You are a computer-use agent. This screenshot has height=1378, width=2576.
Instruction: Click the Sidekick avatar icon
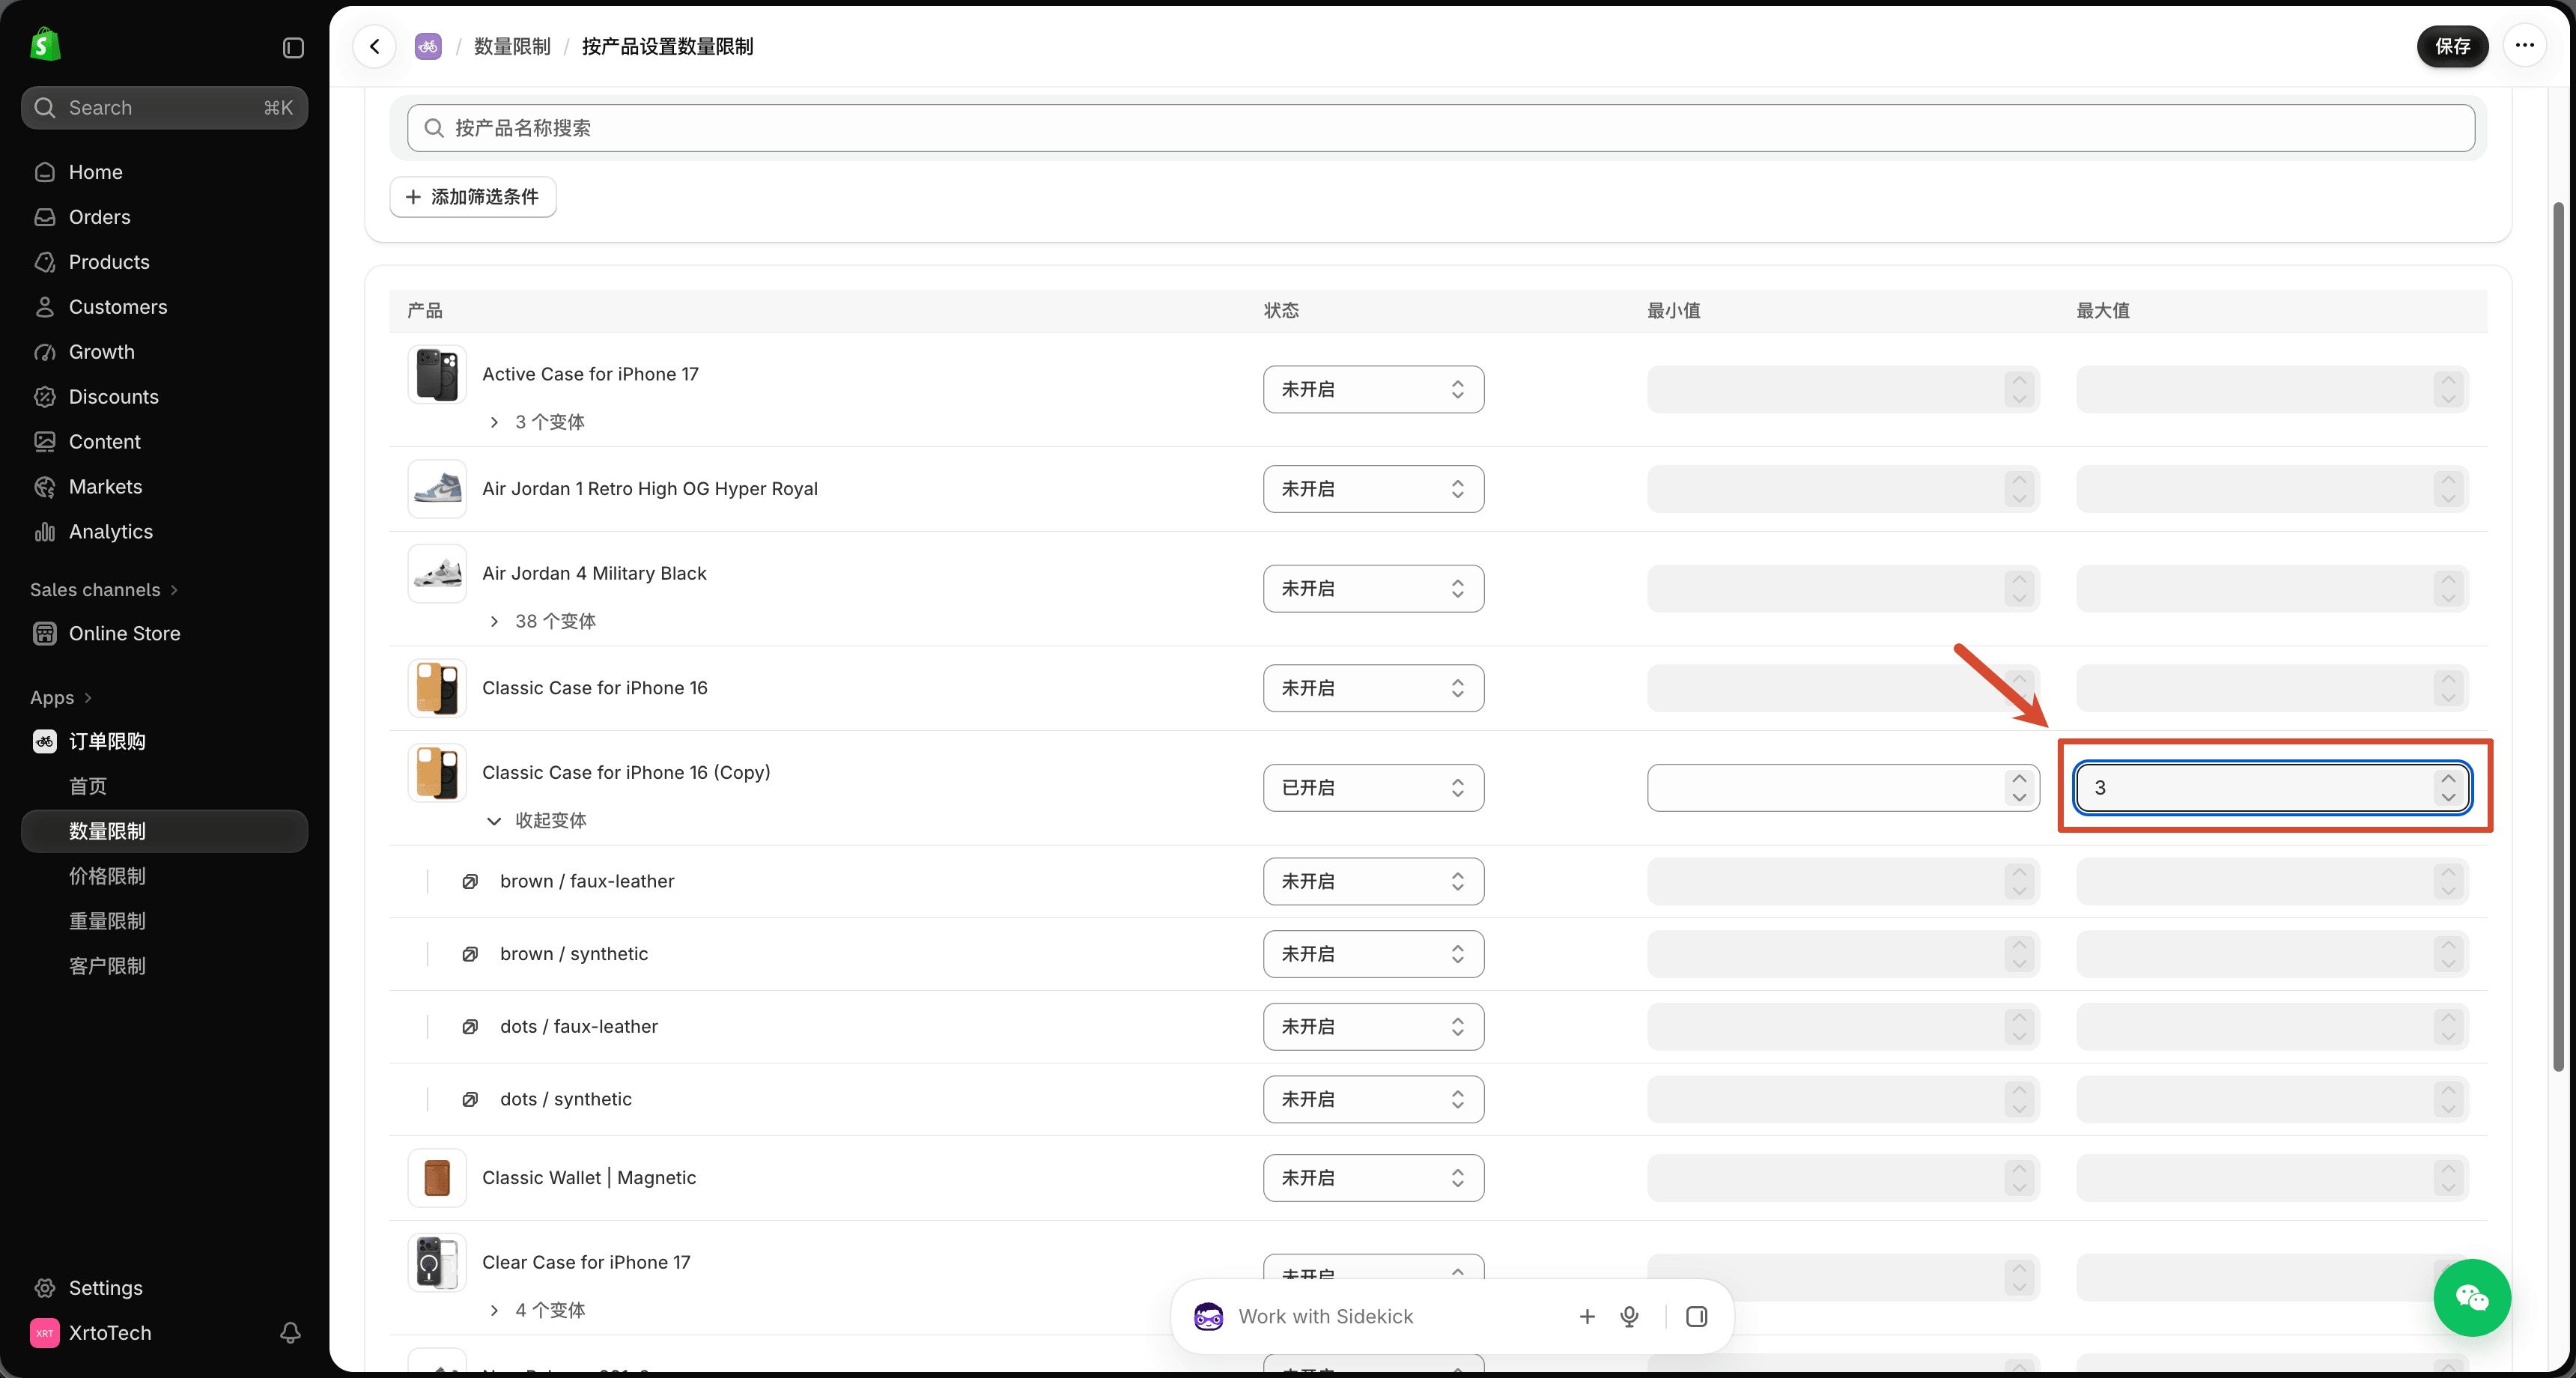tap(1208, 1316)
